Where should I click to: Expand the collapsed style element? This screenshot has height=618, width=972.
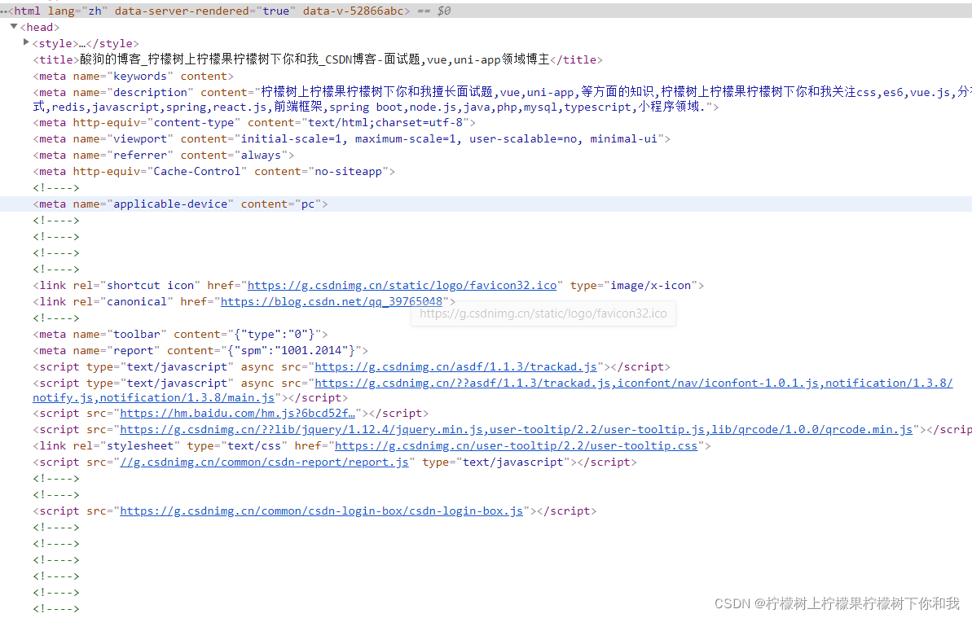[26, 42]
